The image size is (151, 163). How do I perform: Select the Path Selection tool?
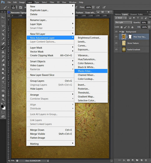point(3,86)
